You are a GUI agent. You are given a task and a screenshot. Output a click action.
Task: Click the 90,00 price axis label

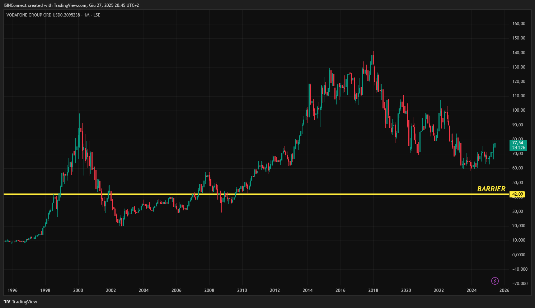[x=518, y=125]
